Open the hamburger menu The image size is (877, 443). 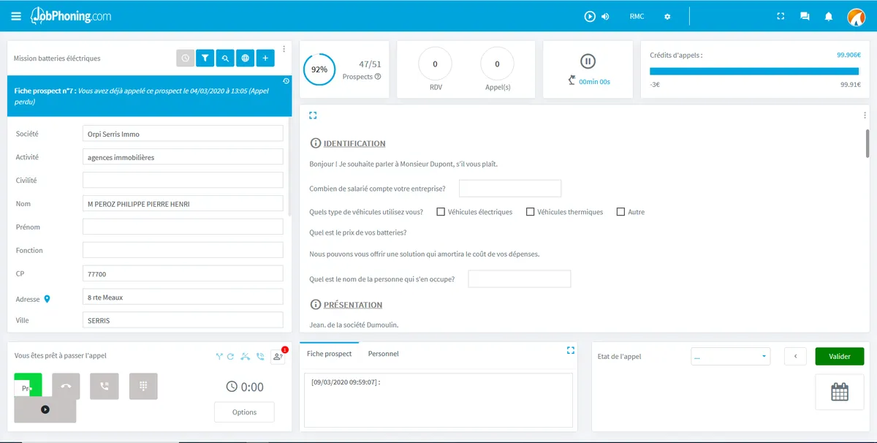tap(16, 16)
